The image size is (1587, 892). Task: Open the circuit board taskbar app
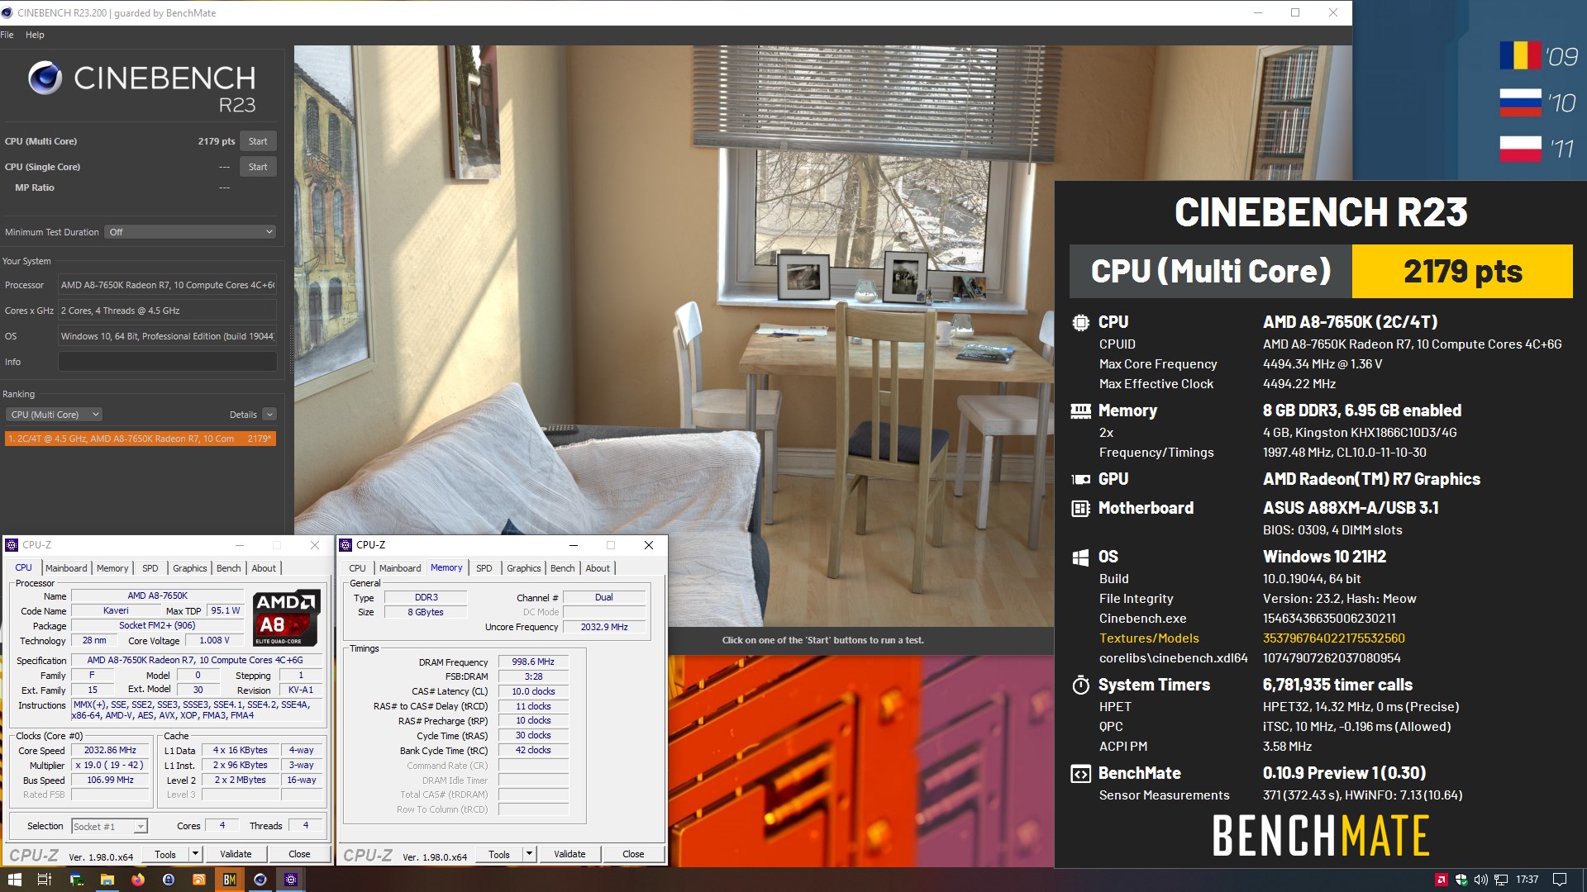(x=76, y=880)
